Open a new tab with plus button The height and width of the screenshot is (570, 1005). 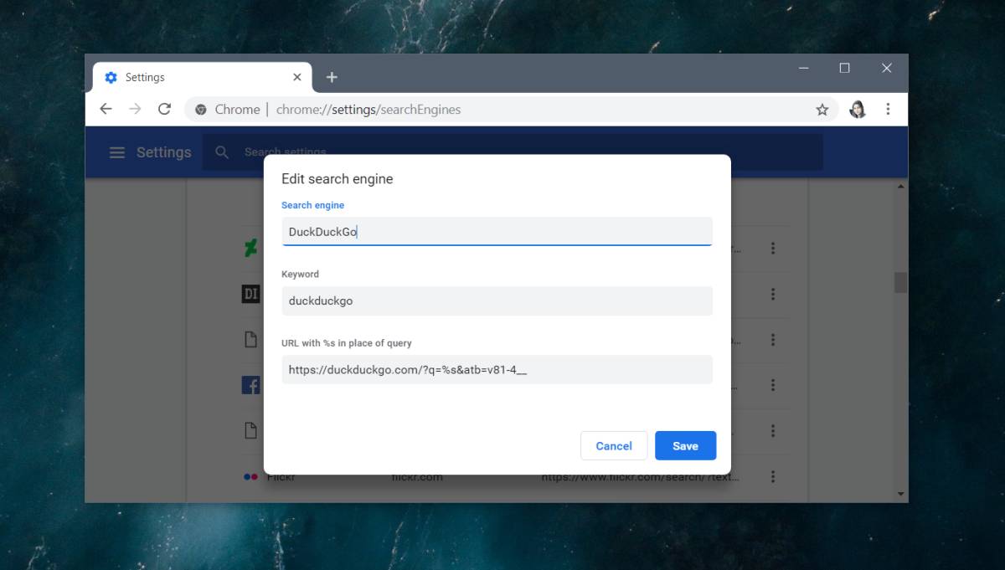(332, 77)
